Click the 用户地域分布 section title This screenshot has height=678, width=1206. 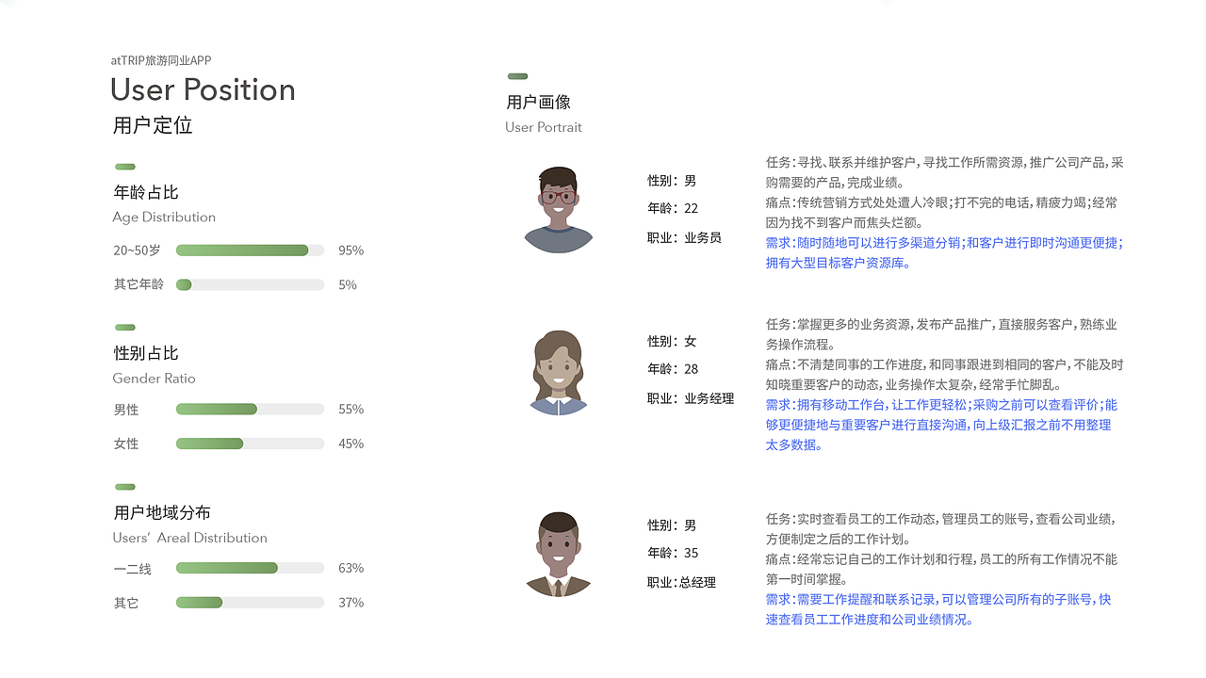(162, 513)
